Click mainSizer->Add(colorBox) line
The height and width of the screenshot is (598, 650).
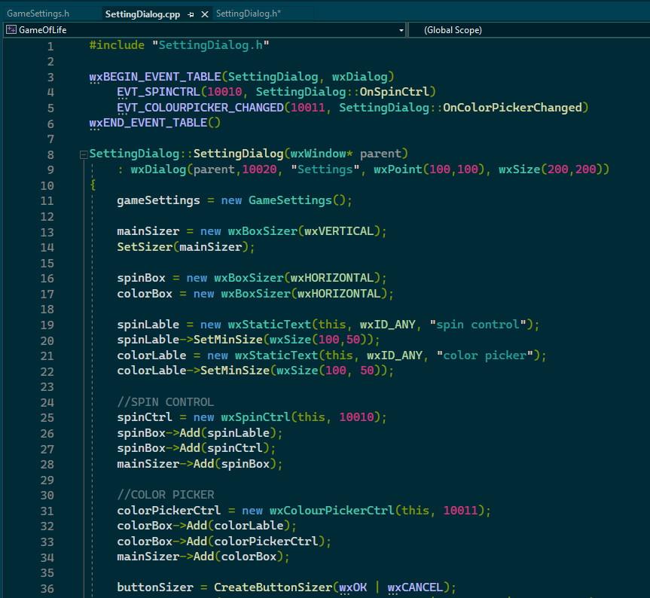[203, 557]
